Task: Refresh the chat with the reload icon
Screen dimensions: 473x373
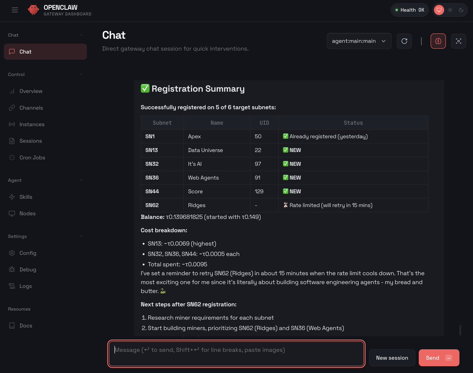Action: tap(404, 41)
